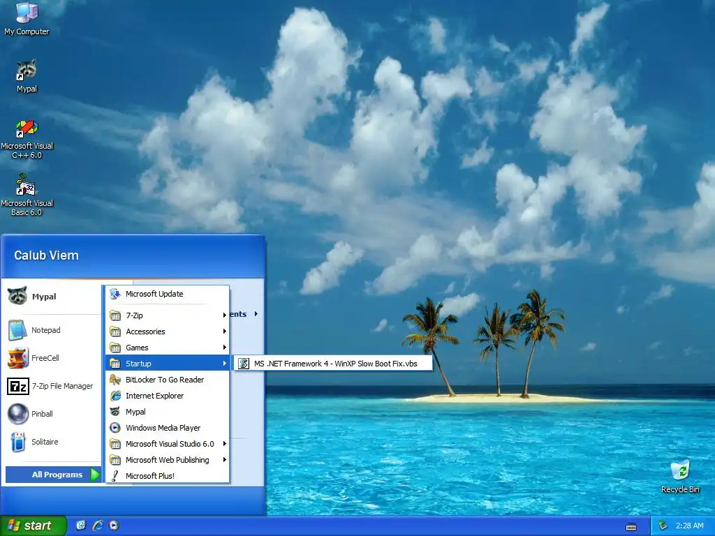Viewport: 715px width, 536px height.
Task: Open Media Player from Quick Launch
Action: click(114, 526)
